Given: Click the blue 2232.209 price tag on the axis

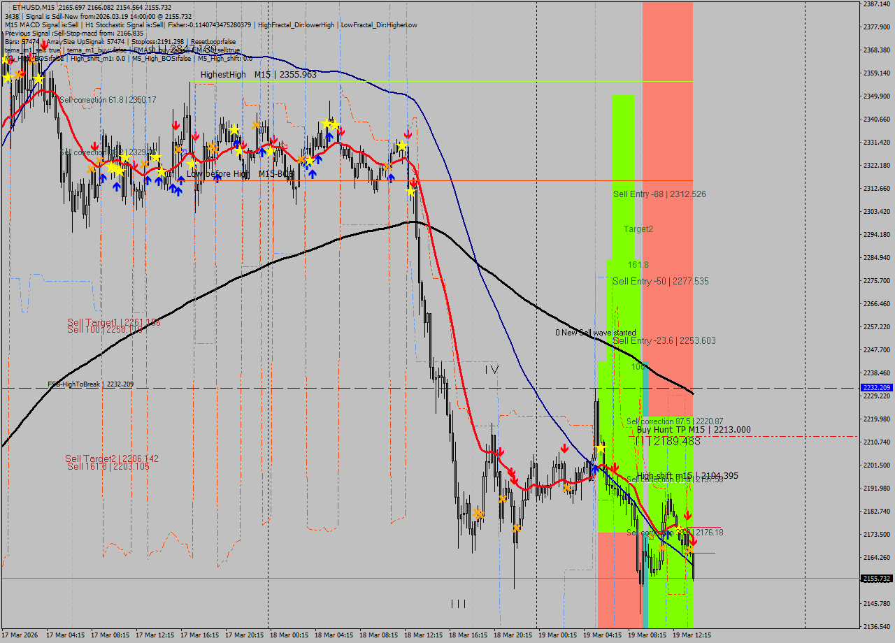Looking at the screenshot, I should click(x=875, y=387).
